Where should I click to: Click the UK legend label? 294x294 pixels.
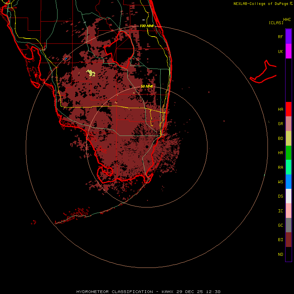(x=280, y=51)
